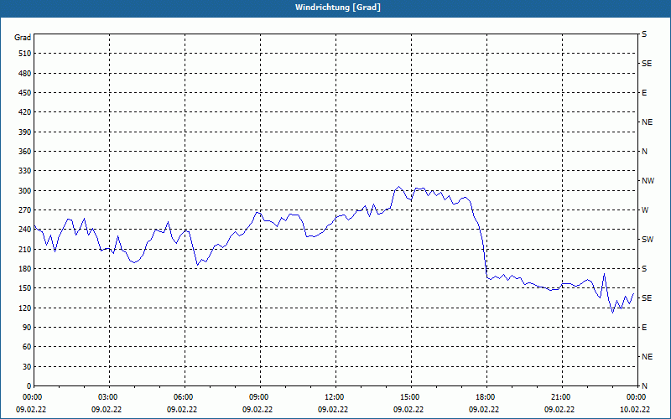Click the chart title "Windrichtung [Grad]"
The image size is (671, 419).
tap(338, 8)
